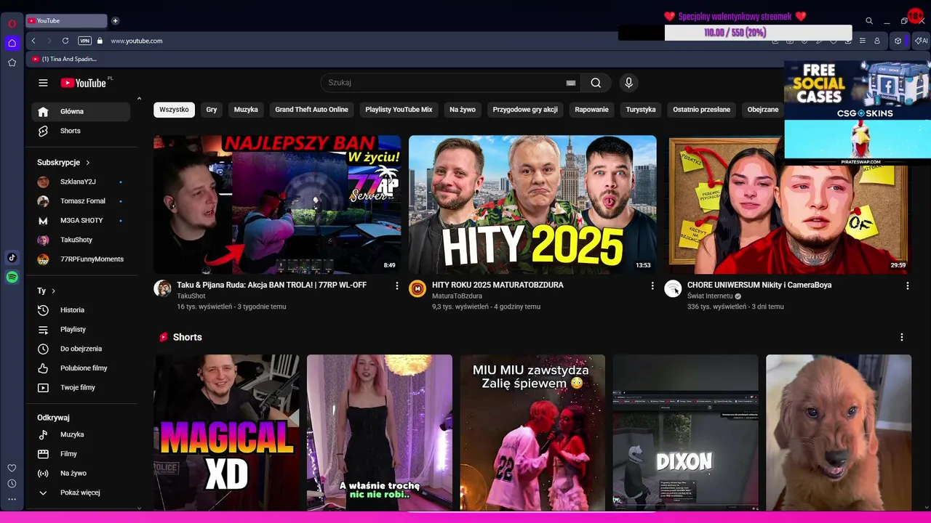
Task: Open history clock in Opera sidebar
Action: point(12,484)
